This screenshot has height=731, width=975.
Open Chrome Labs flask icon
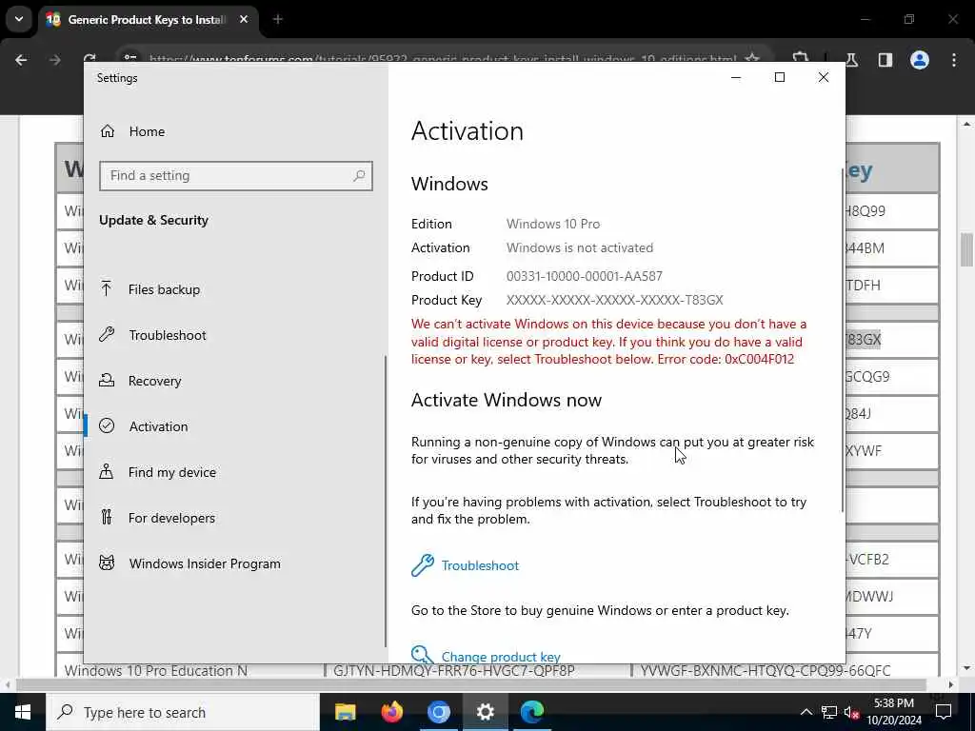click(x=852, y=60)
